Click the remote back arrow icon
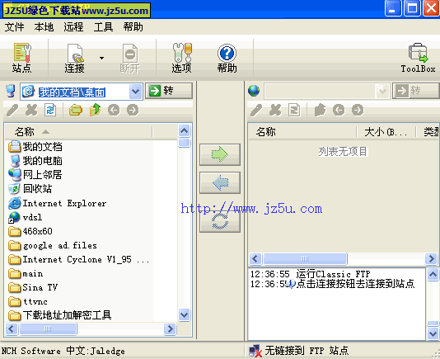The width and height of the screenshot is (440, 359). click(x=339, y=110)
